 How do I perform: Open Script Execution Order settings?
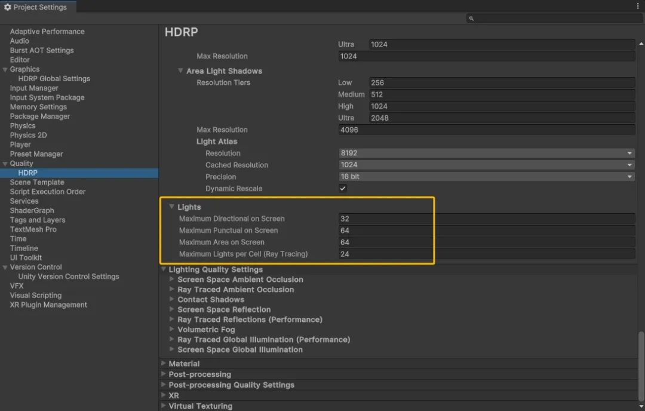coord(48,192)
